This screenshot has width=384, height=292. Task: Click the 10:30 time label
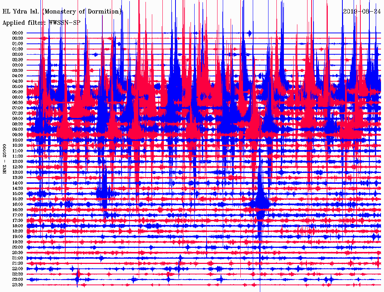tap(17, 146)
